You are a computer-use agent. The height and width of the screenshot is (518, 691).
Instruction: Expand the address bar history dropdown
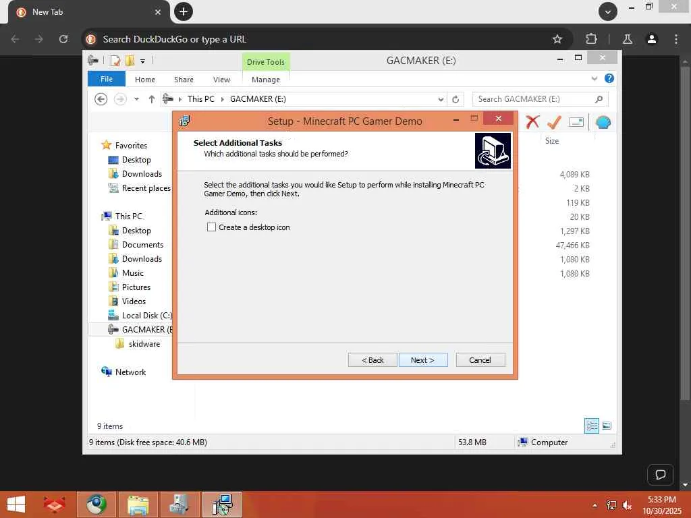tap(441, 100)
